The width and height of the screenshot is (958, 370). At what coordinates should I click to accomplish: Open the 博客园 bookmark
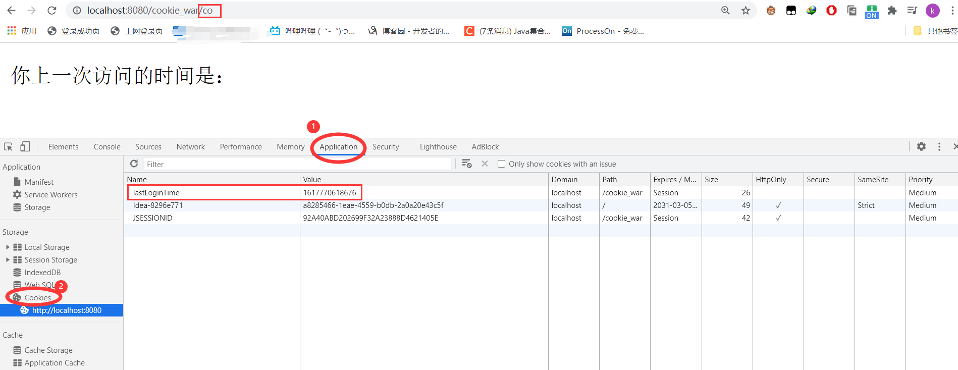(409, 31)
